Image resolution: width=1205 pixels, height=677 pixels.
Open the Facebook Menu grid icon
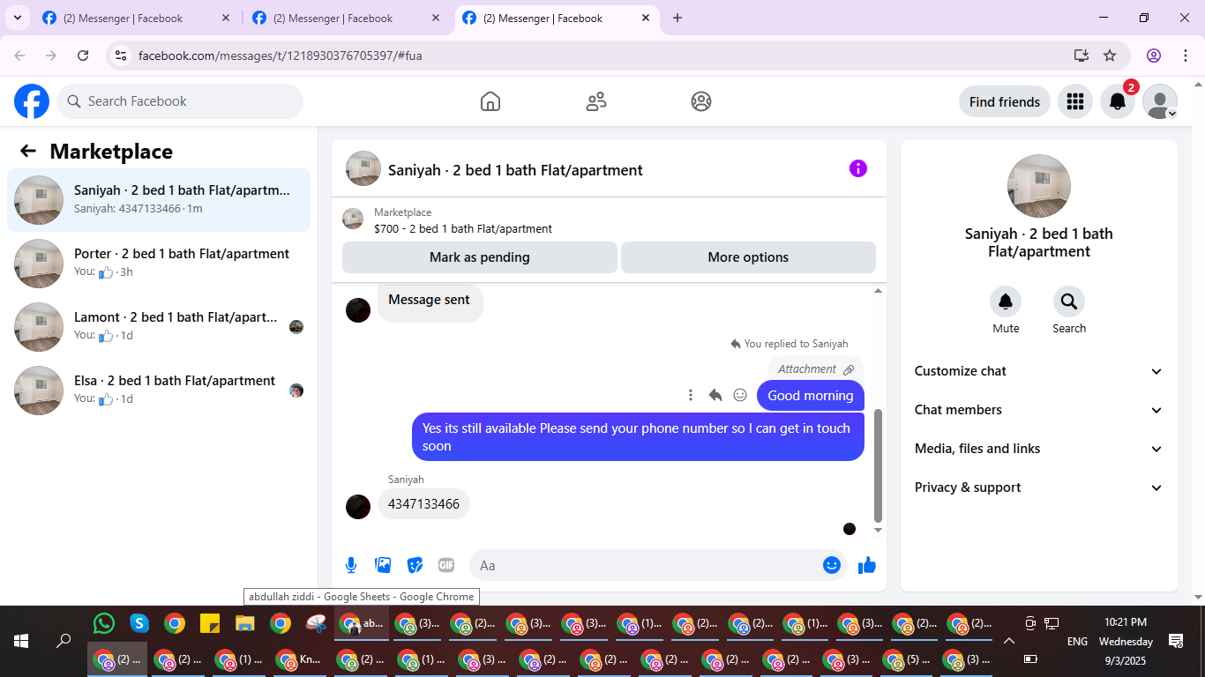(x=1074, y=101)
